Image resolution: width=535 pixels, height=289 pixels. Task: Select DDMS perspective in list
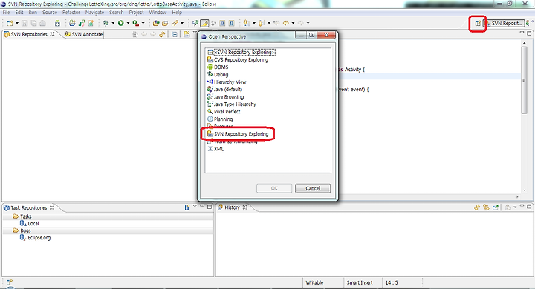[218, 67]
